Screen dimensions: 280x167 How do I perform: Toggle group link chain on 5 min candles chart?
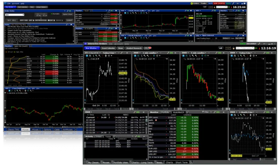click(x=219, y=53)
